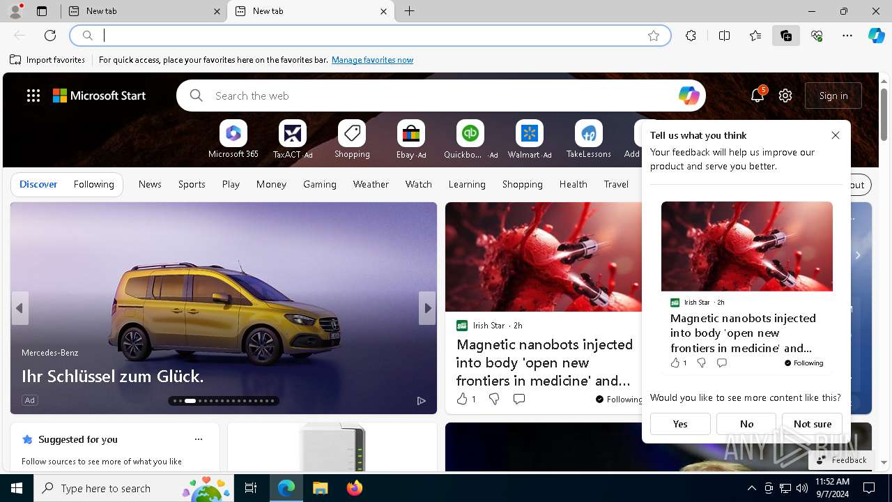Open page settings gear icon

coord(785,96)
